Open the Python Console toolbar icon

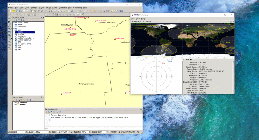point(83,14)
